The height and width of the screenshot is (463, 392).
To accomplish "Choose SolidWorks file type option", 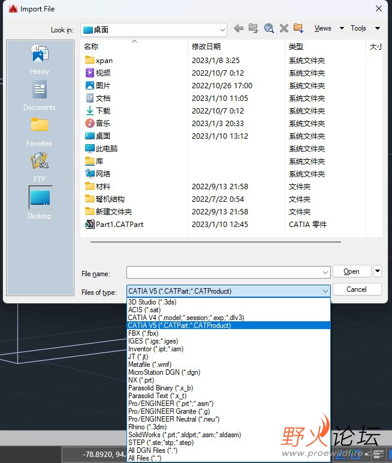I will point(228,435).
